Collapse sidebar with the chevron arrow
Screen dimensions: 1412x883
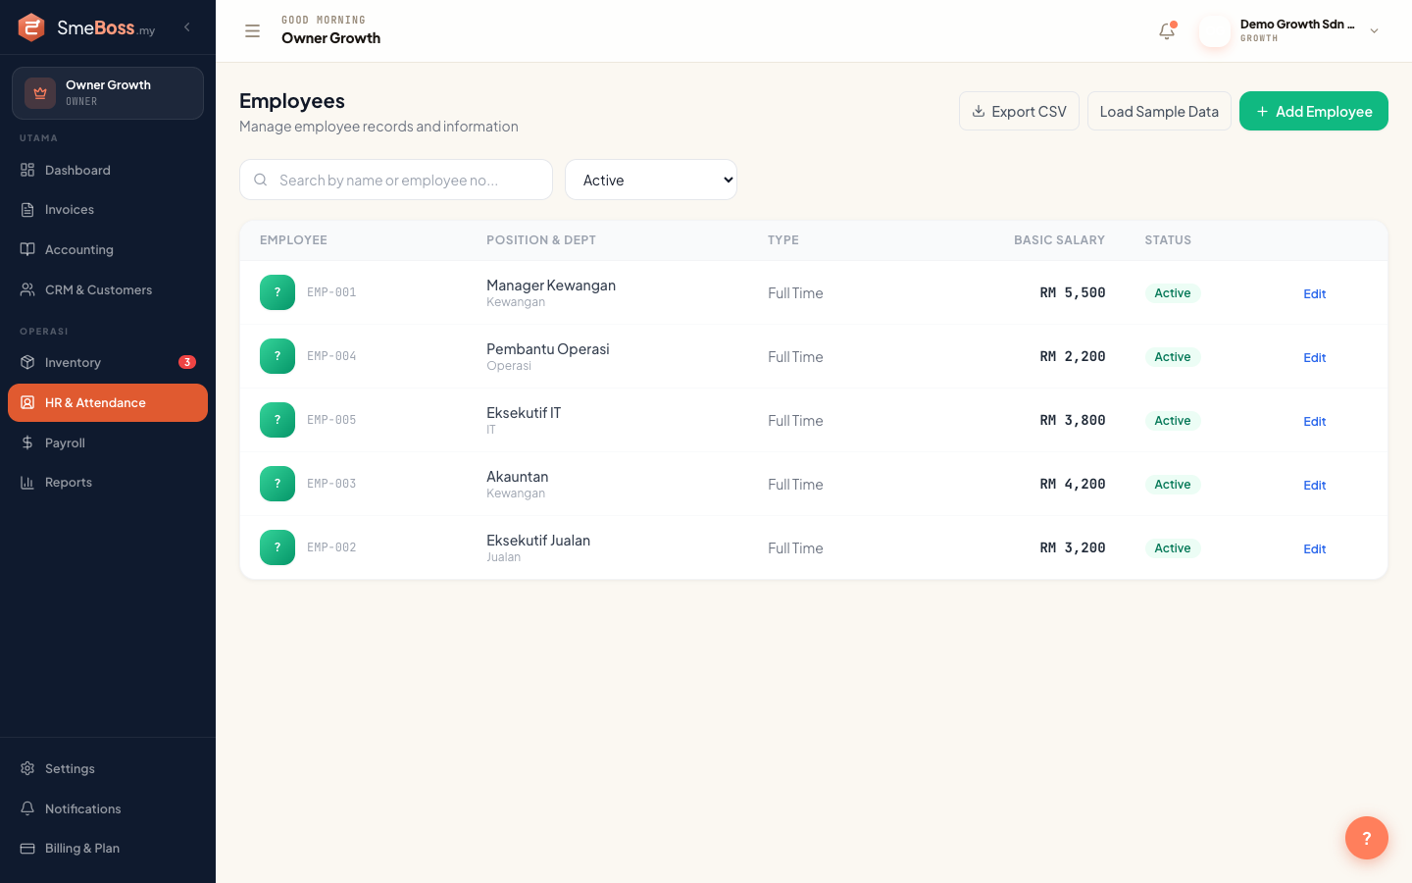(x=187, y=27)
